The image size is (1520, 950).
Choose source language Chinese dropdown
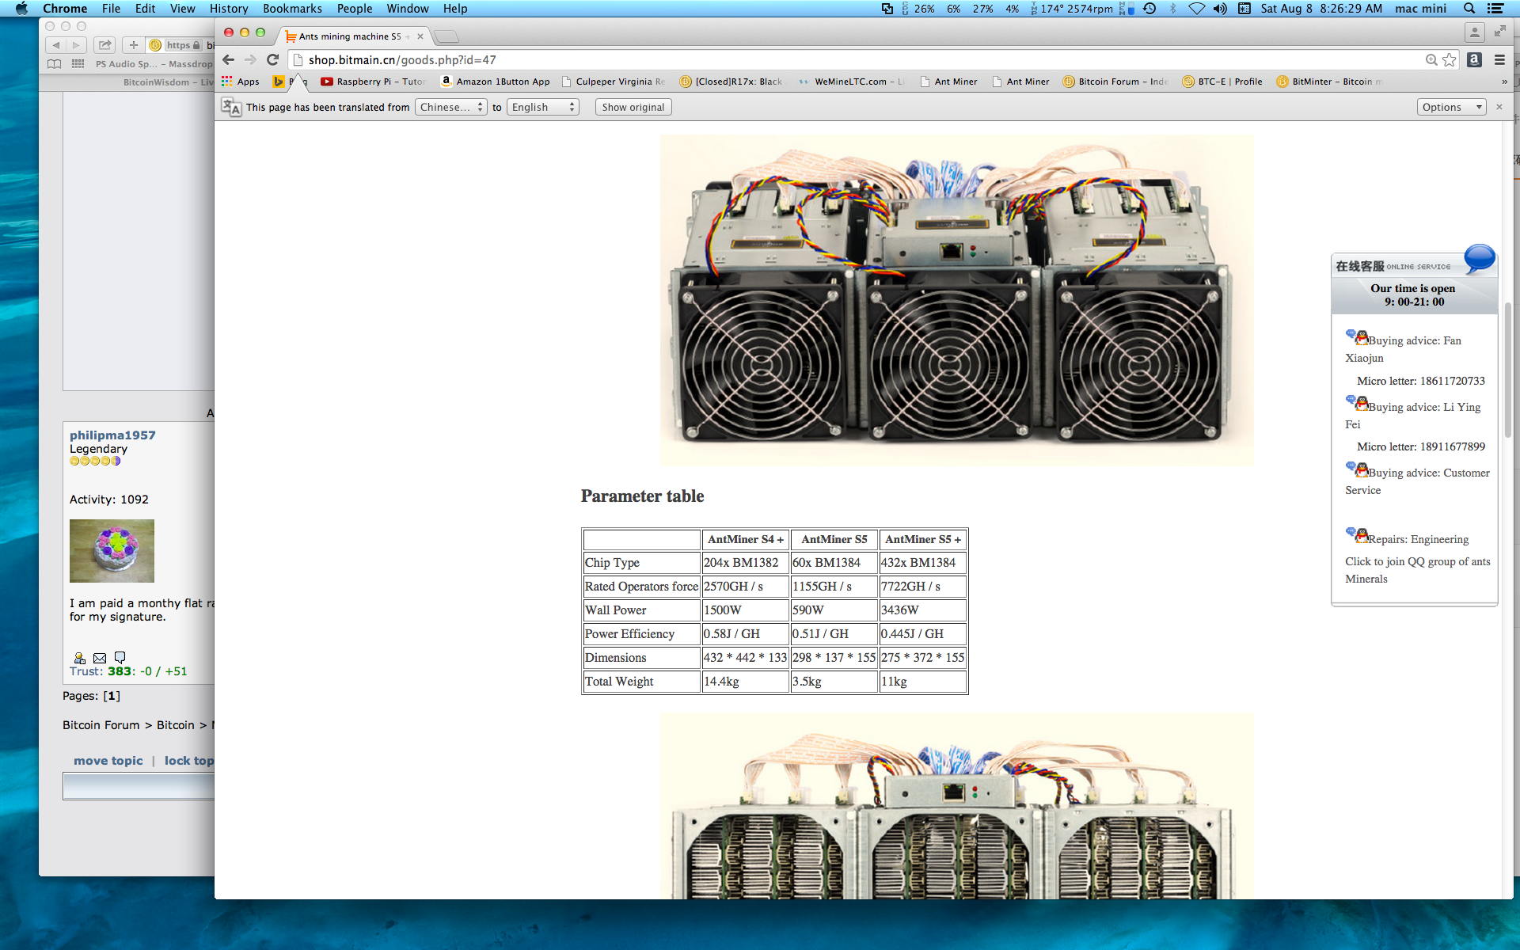pyautogui.click(x=451, y=107)
